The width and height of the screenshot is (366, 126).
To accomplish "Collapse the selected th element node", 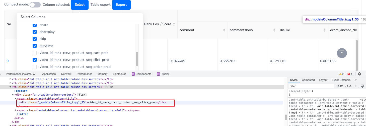I will point(10,87).
